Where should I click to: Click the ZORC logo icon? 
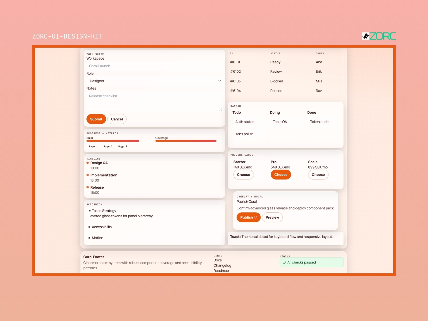coord(365,36)
